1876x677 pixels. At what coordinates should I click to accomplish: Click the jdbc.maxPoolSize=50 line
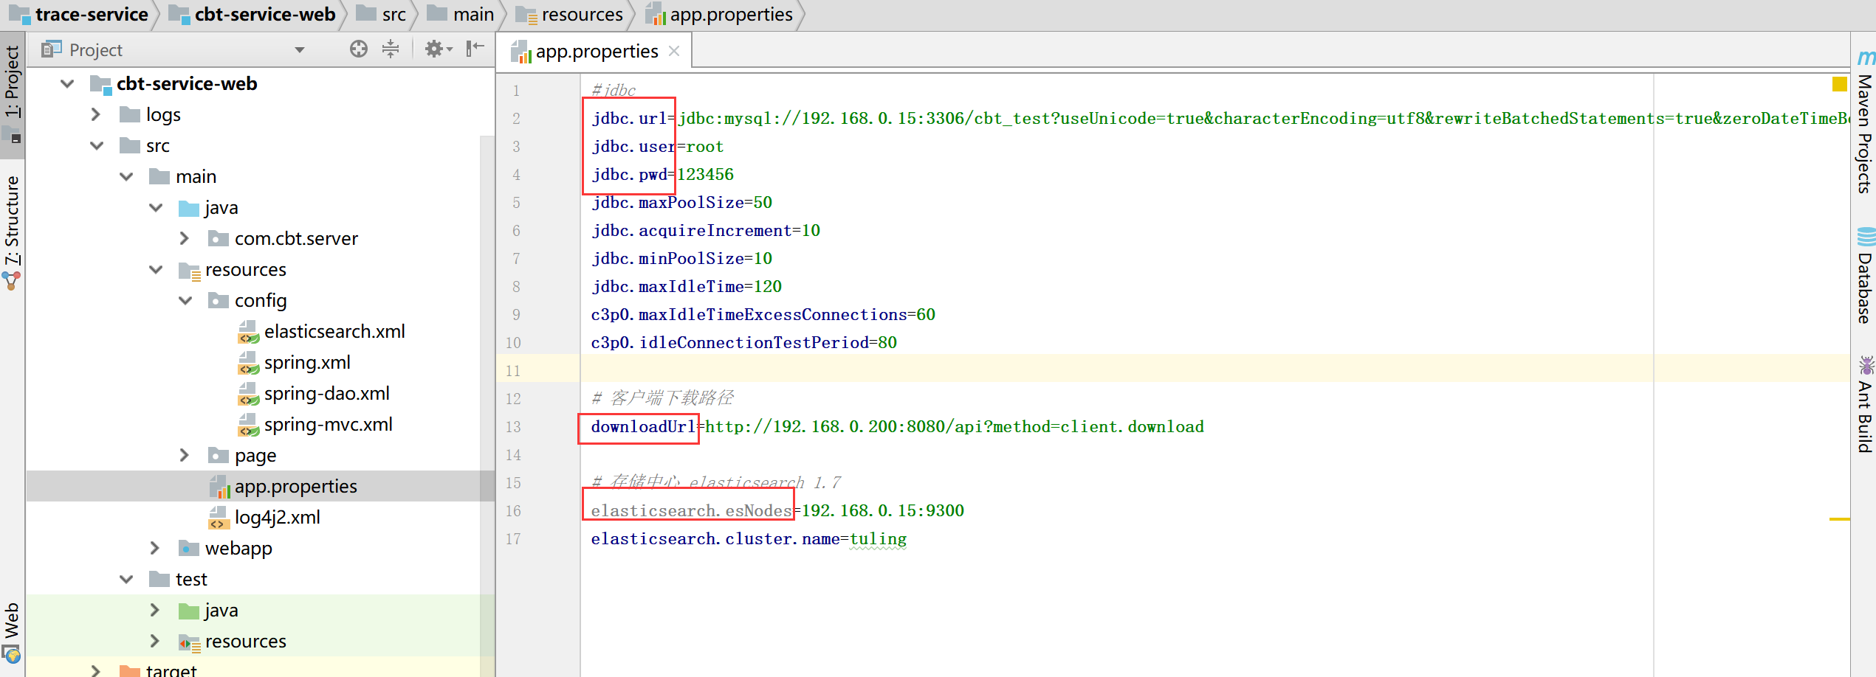[x=681, y=202]
